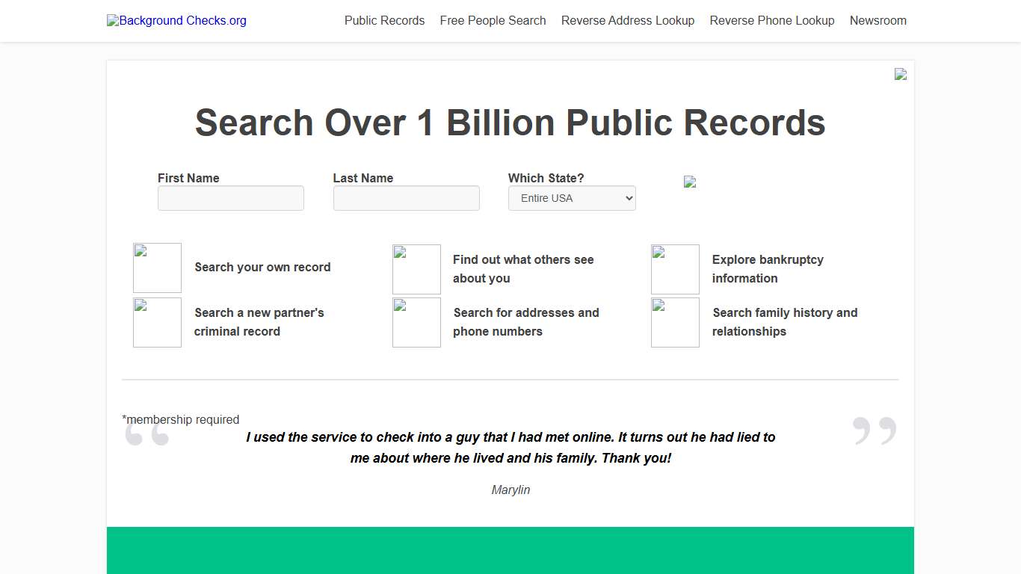Switch to the Newsroom section
This screenshot has width=1021, height=574.
(878, 20)
